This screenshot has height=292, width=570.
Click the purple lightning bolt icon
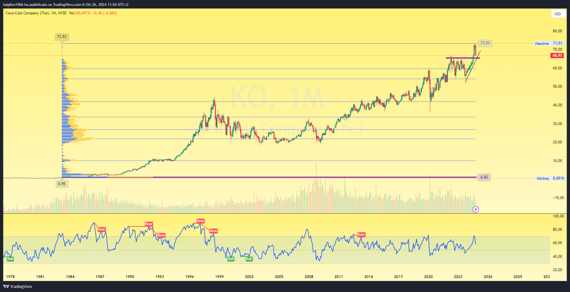(476, 209)
